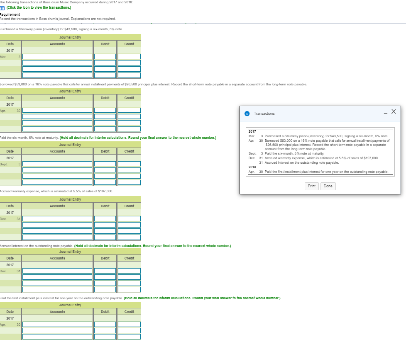Close the Transactions dialog
The width and height of the screenshot is (406, 344).
pyautogui.click(x=394, y=111)
